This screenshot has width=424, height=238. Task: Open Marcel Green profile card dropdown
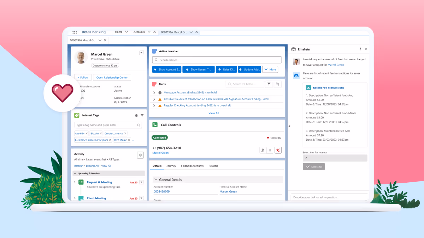pyautogui.click(x=141, y=53)
